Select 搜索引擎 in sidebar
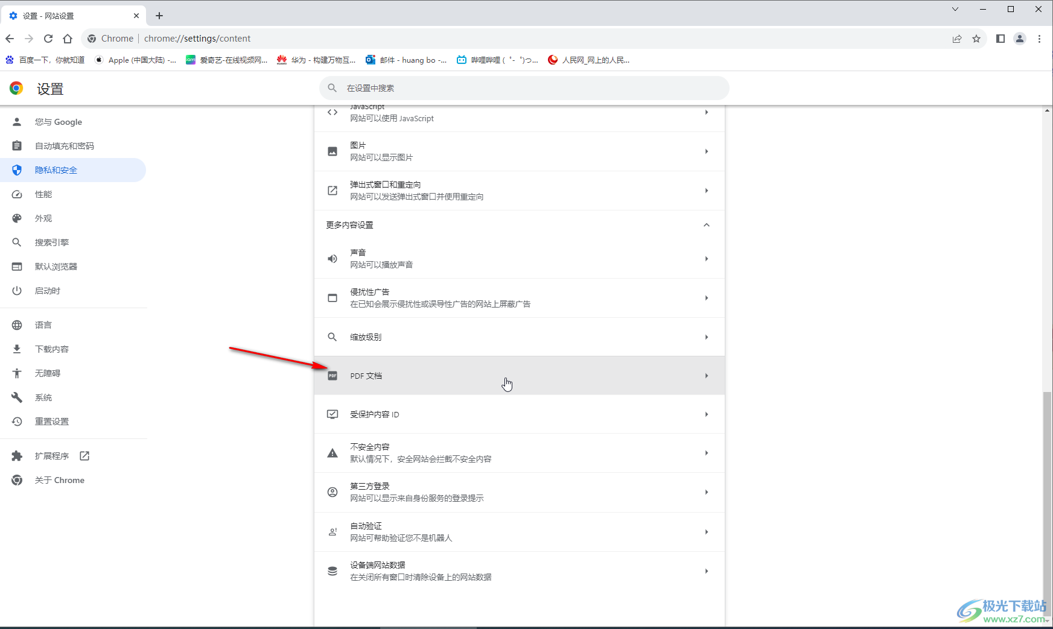 [73, 242]
